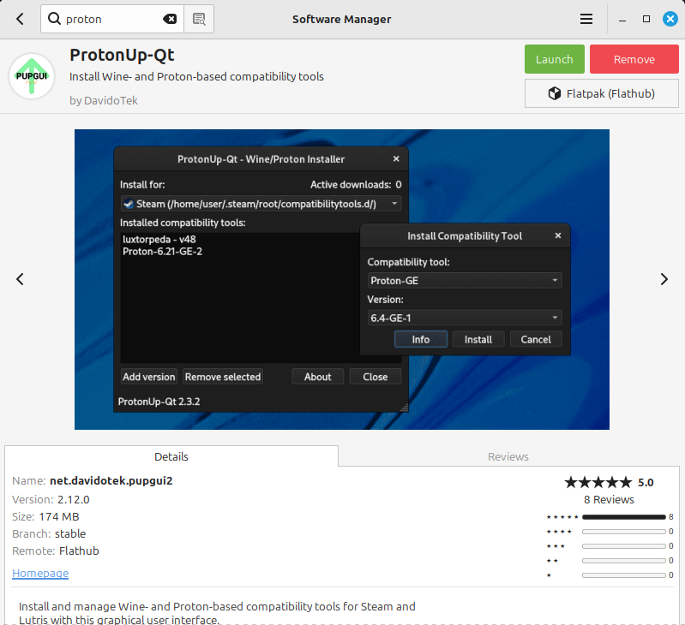Switch to the Details tab
This screenshot has height=625, width=685.
[x=171, y=456]
